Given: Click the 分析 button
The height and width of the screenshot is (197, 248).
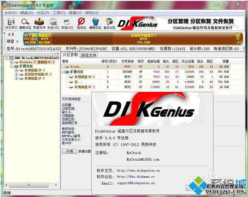Looking at the screenshot, I should [x=70, y=151].
